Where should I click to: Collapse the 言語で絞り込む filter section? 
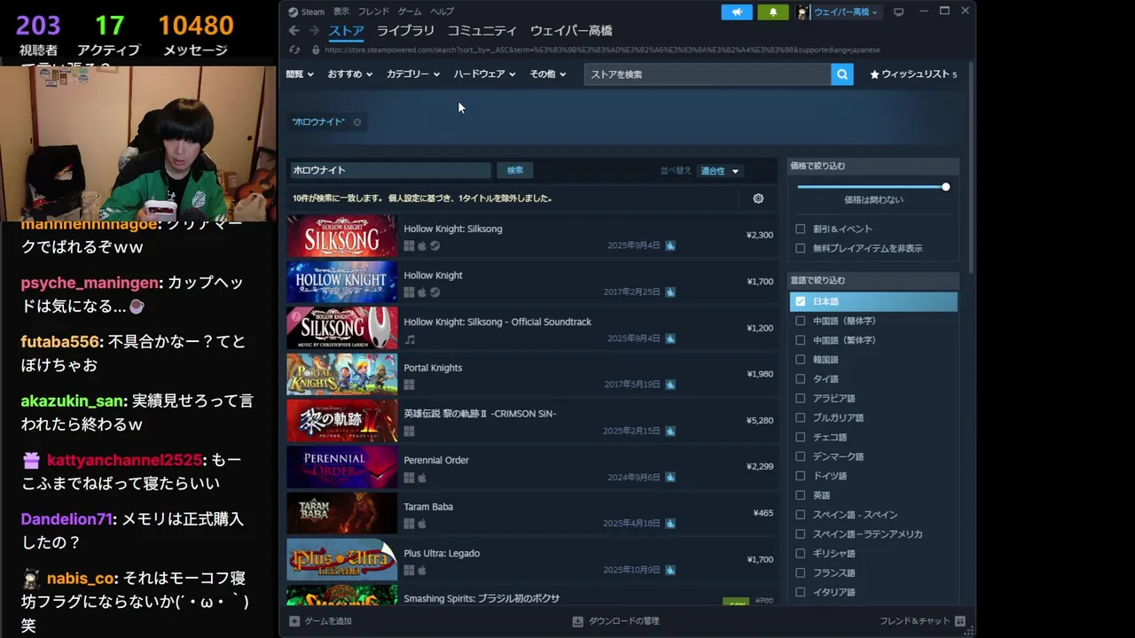873,281
